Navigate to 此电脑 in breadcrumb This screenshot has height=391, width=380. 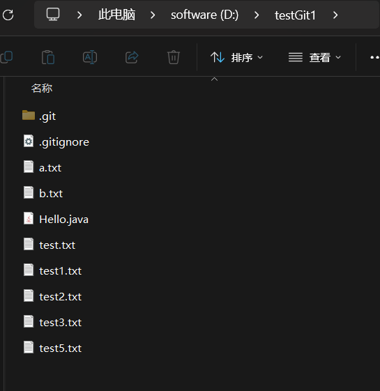click(x=116, y=15)
